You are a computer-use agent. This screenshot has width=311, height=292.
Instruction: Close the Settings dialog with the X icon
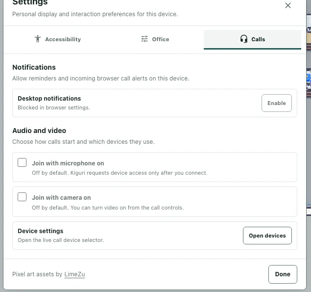tap(288, 5)
